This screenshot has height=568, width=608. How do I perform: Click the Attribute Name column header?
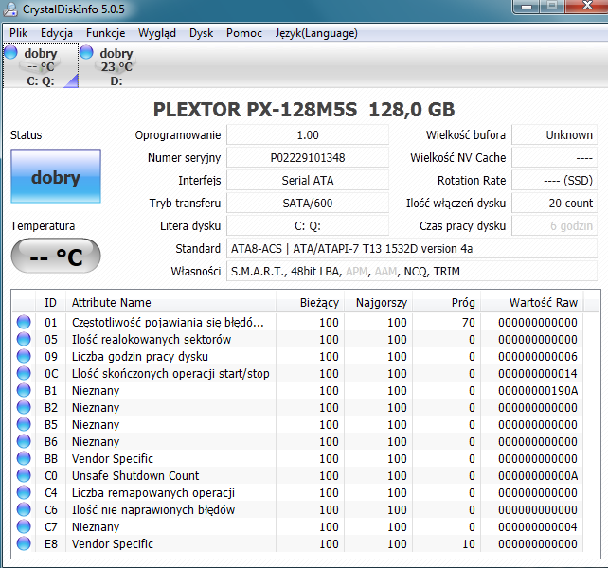tap(170, 302)
